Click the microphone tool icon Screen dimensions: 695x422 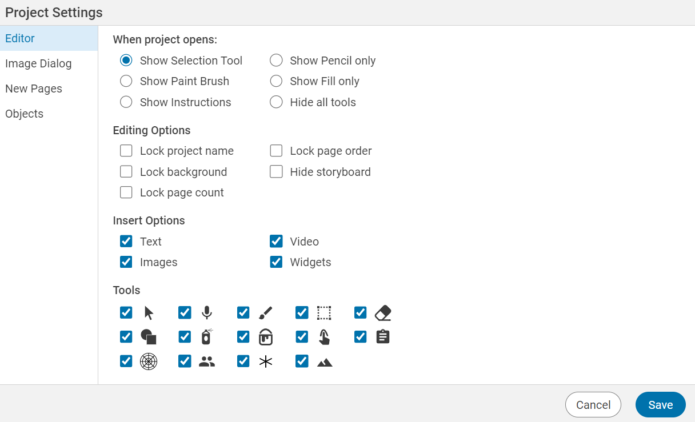click(207, 313)
